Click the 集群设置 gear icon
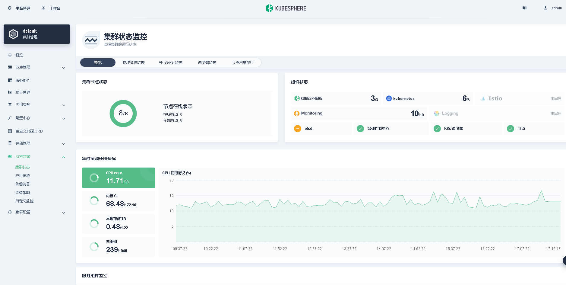The height and width of the screenshot is (285, 566). pos(10,212)
